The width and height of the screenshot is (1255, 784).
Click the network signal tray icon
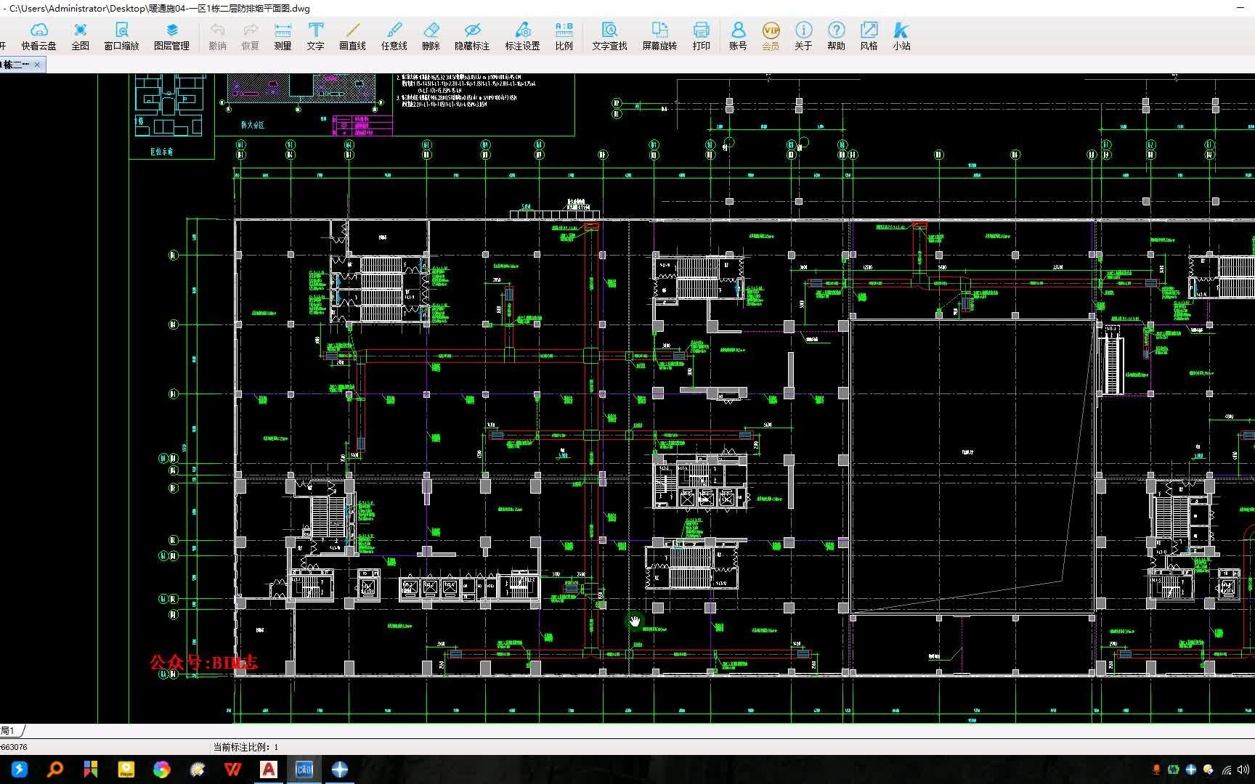point(1226,769)
